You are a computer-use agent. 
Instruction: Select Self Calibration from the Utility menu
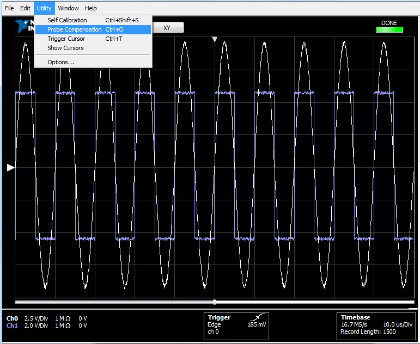[67, 20]
